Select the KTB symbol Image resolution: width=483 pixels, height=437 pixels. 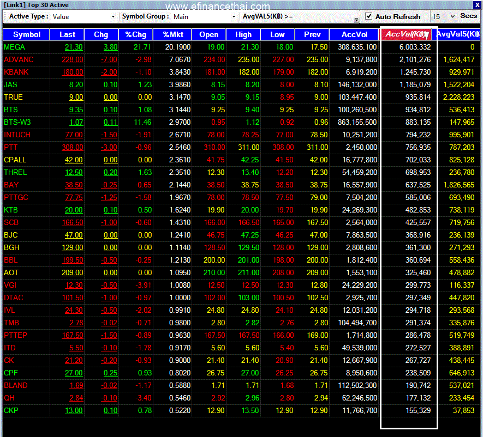click(x=11, y=210)
